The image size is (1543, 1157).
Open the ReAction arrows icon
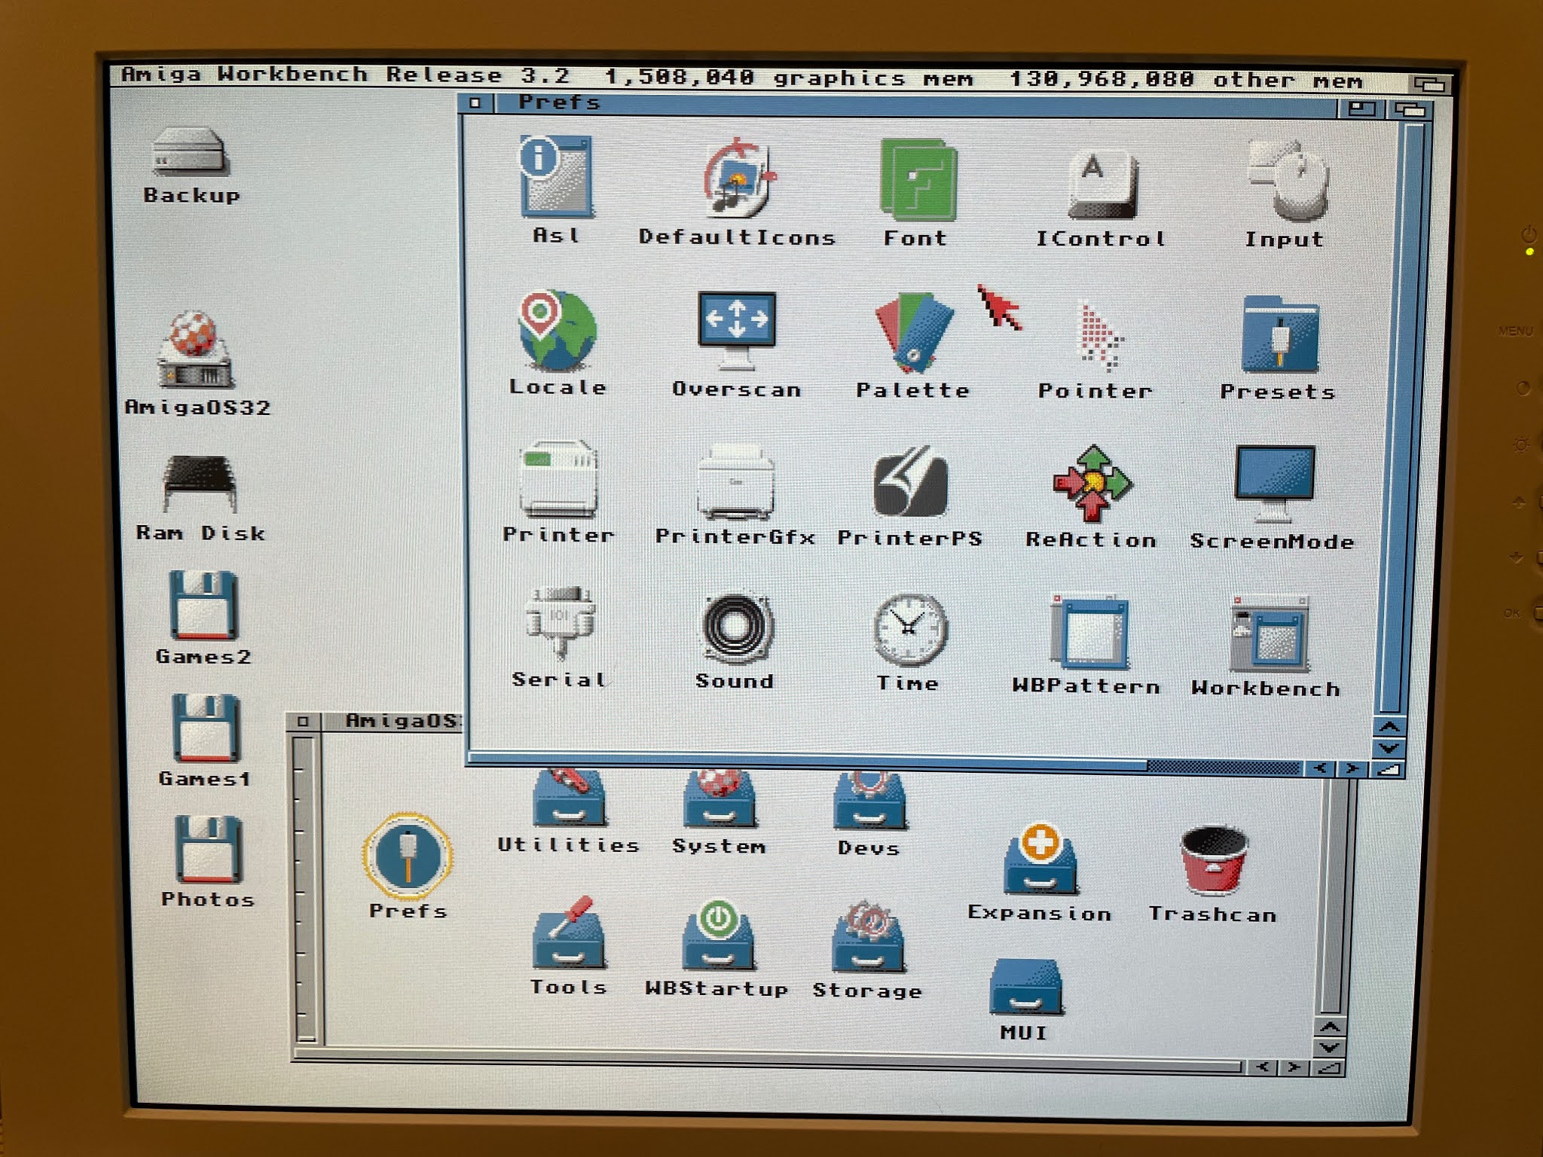(1092, 484)
